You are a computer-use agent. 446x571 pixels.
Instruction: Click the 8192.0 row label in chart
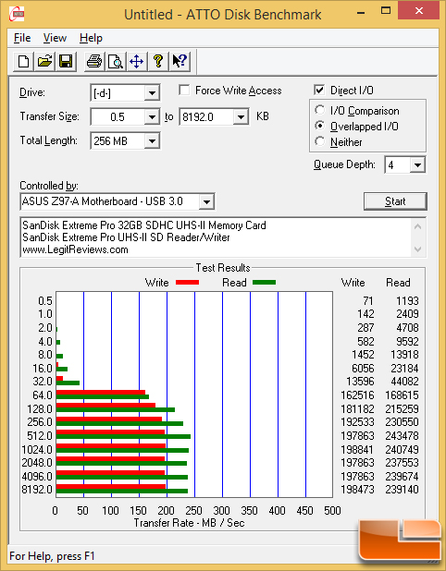click(37, 490)
